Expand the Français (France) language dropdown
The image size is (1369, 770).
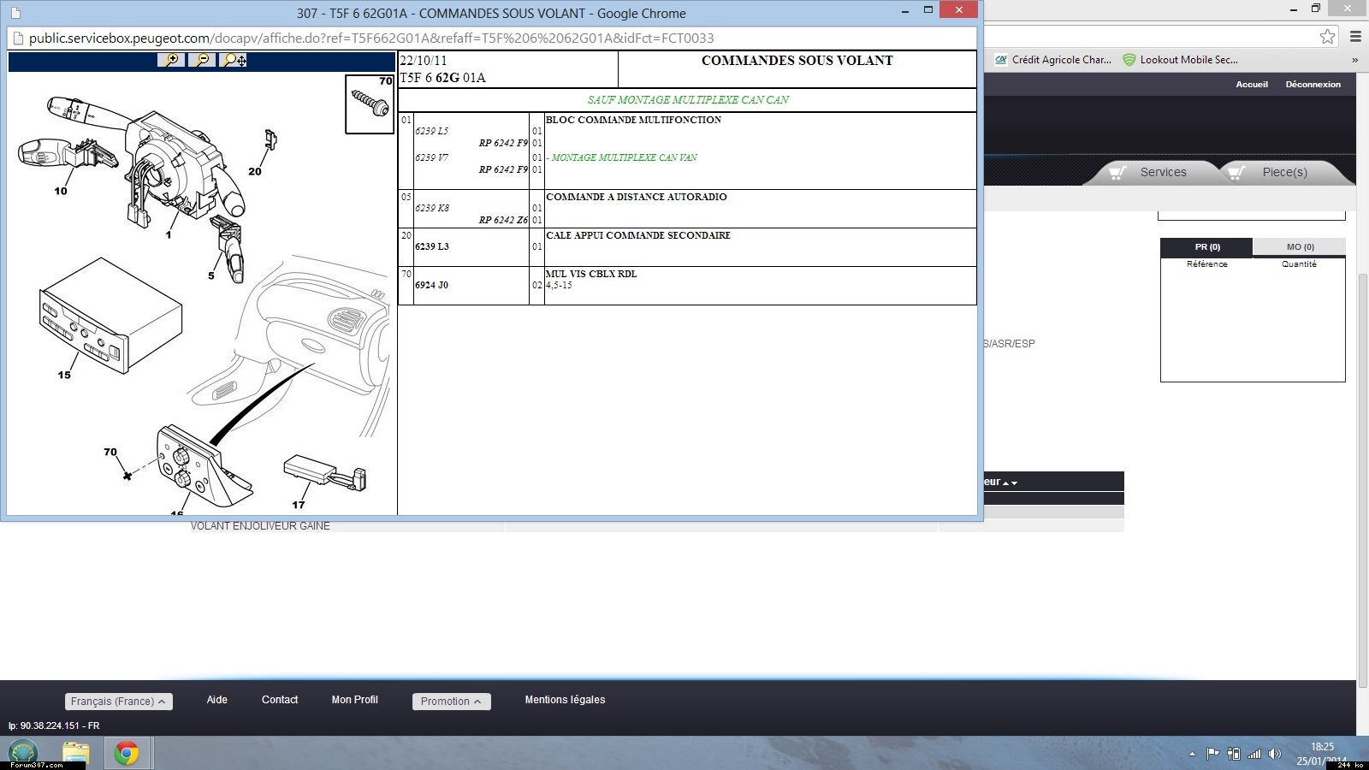(x=119, y=702)
